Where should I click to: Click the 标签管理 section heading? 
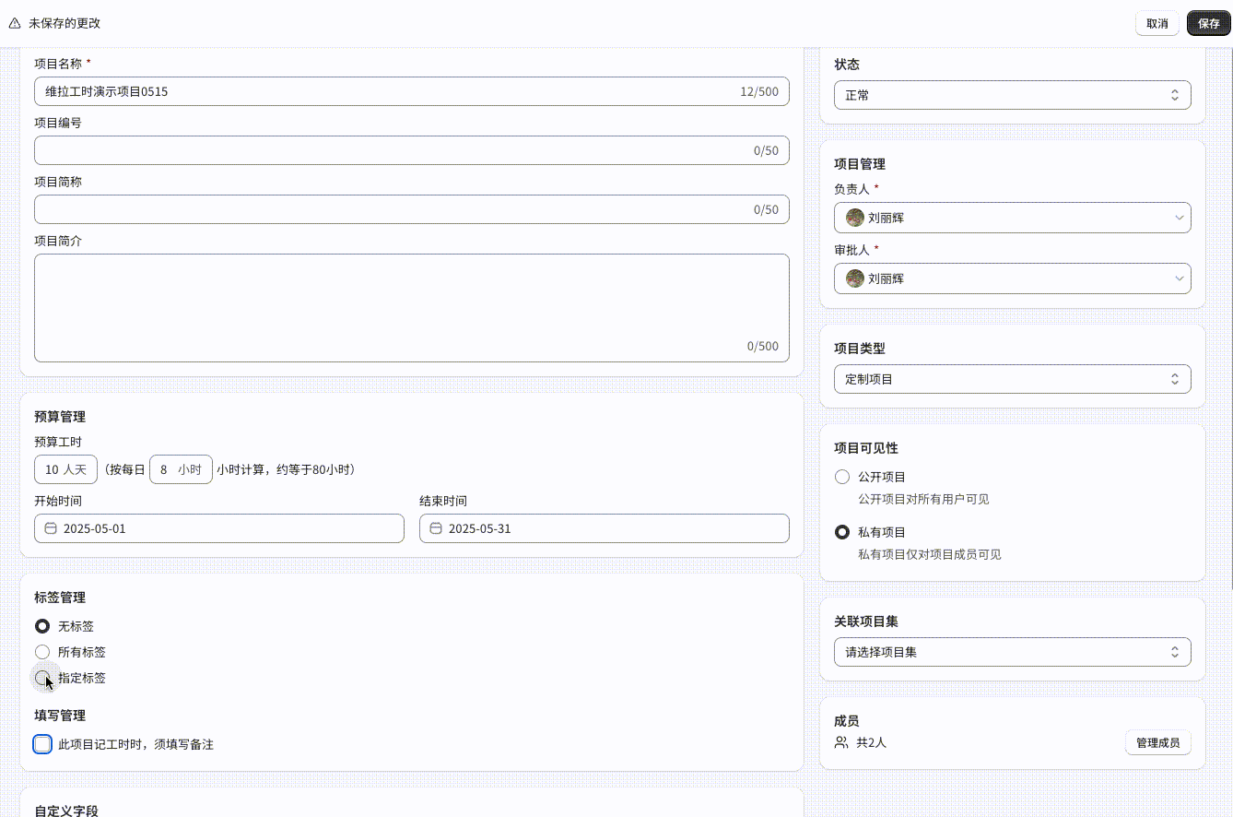[x=60, y=598]
